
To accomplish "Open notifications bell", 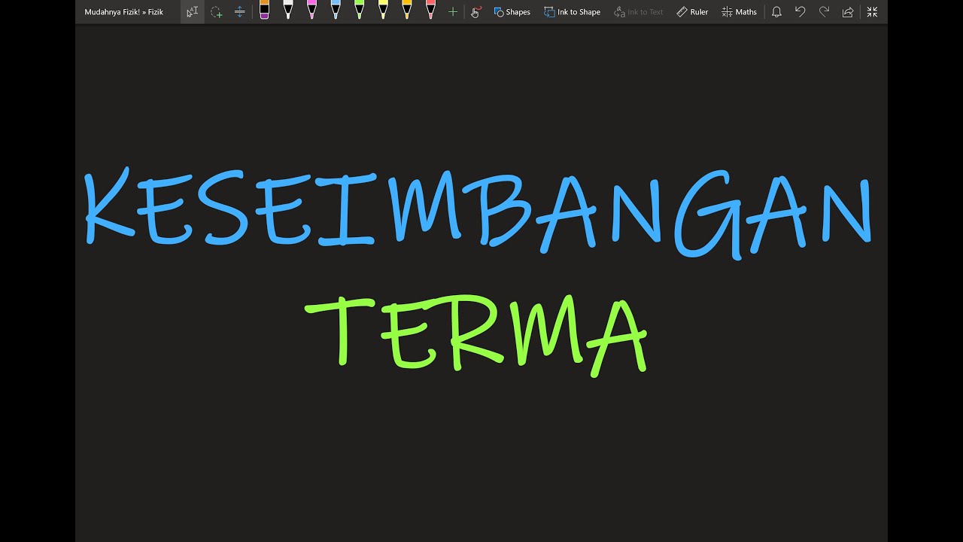I will coord(776,12).
